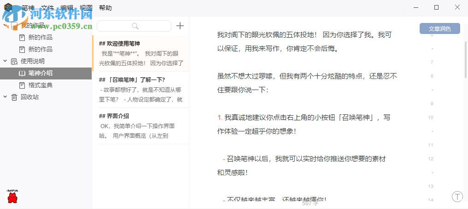468x209 pixels.
Task: Collapse the 我的作品 tree section
Action: (5, 26)
